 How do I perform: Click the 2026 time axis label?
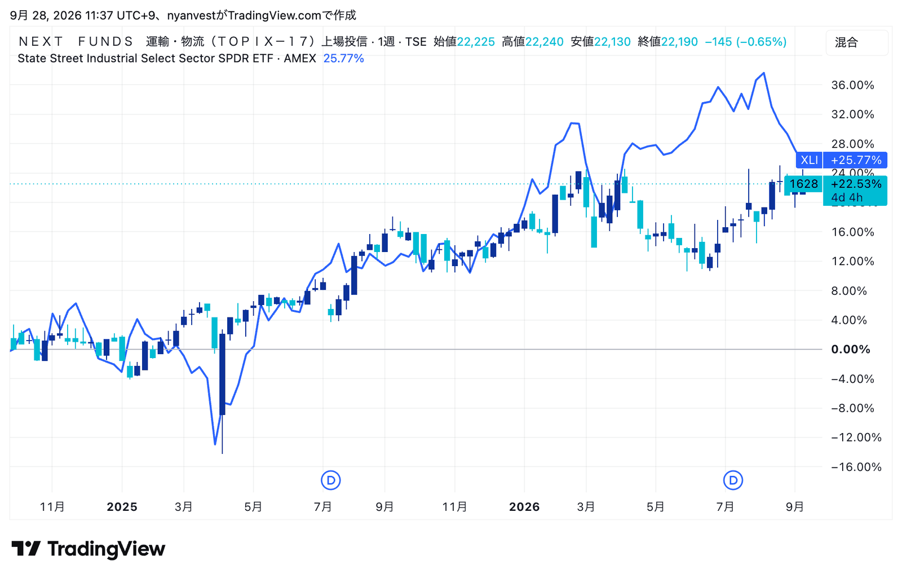(524, 507)
